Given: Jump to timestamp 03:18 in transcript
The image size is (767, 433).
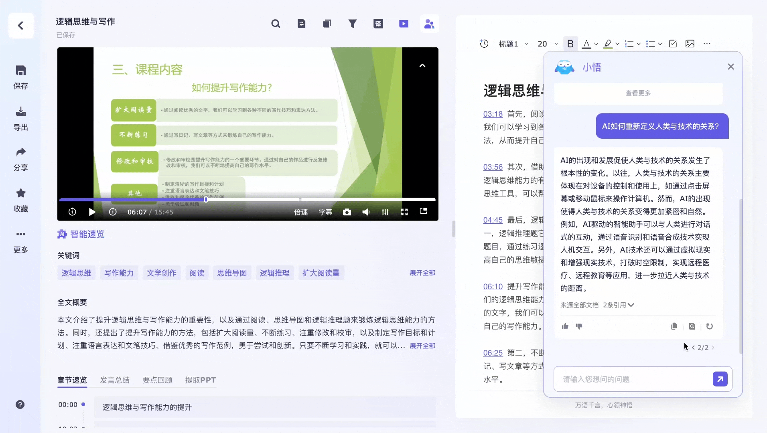Looking at the screenshot, I should tap(493, 114).
